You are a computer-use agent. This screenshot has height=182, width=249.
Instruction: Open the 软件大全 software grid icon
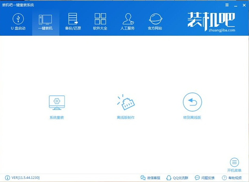pyautogui.click(x=100, y=19)
